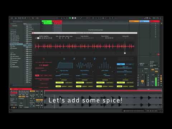Select the red Master track header
The image size is (172, 129).
click(154, 21)
